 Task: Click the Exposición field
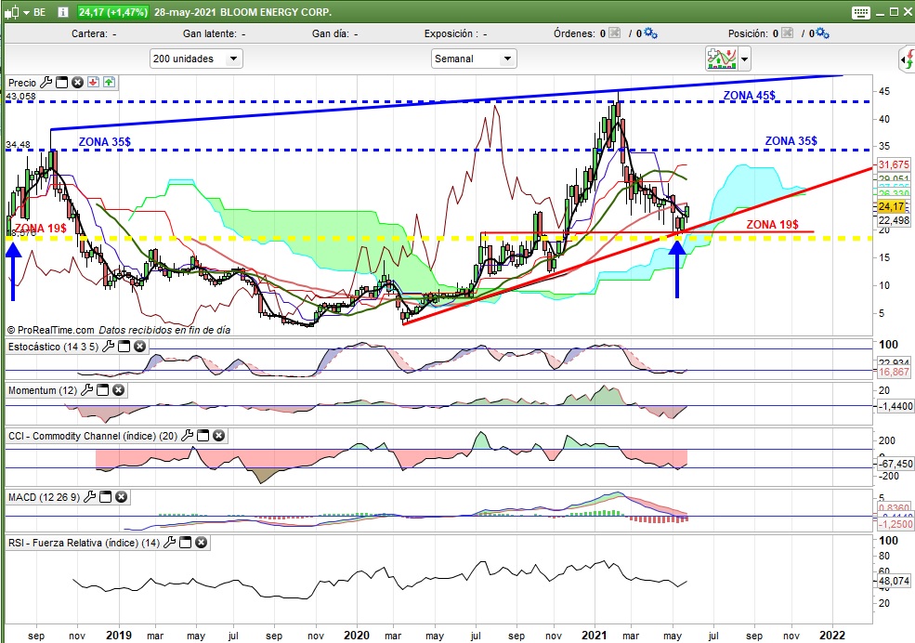pos(456,33)
